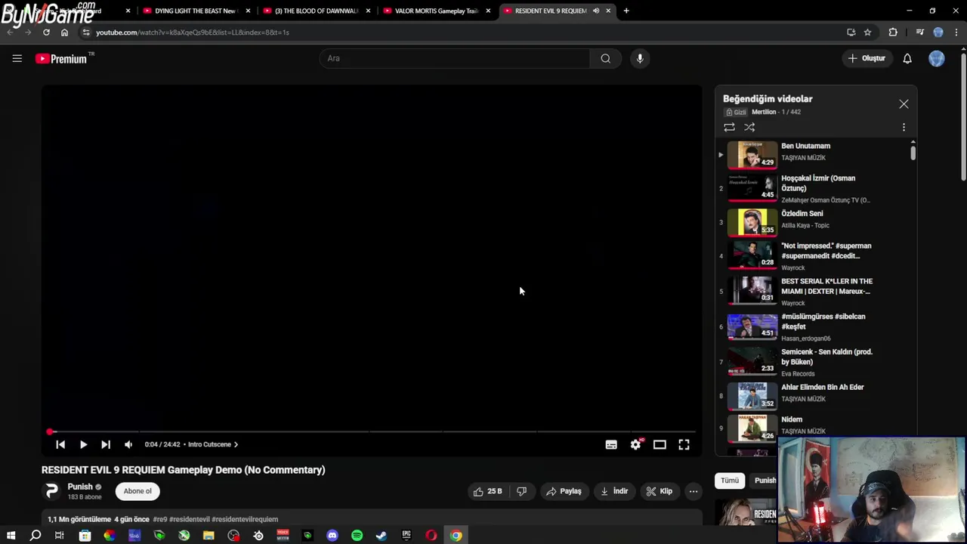Select the Tümü filter chip

pos(729,481)
